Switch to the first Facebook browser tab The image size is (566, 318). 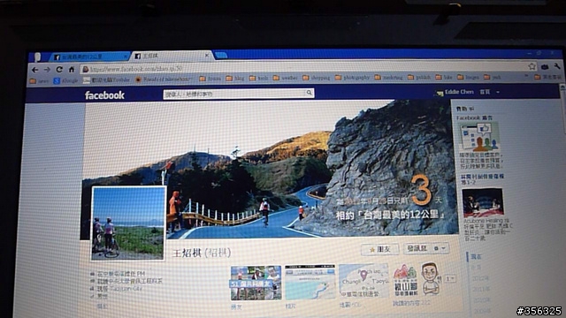click(88, 57)
